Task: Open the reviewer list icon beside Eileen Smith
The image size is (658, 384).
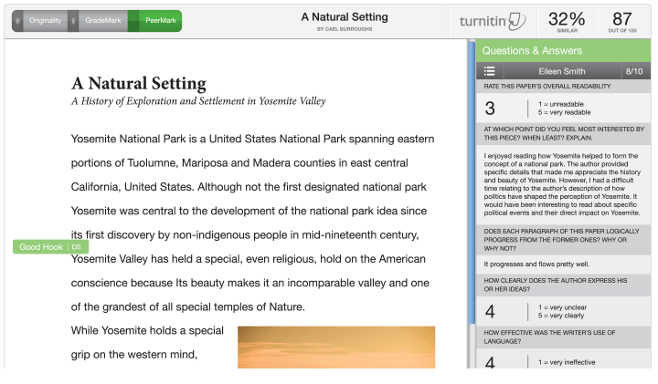Action: click(489, 71)
